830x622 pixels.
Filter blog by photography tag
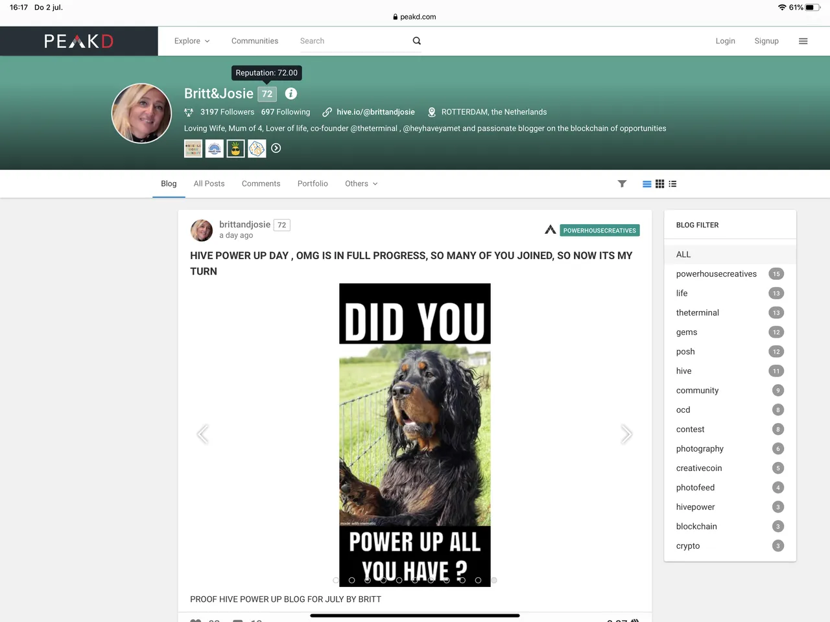click(x=730, y=449)
